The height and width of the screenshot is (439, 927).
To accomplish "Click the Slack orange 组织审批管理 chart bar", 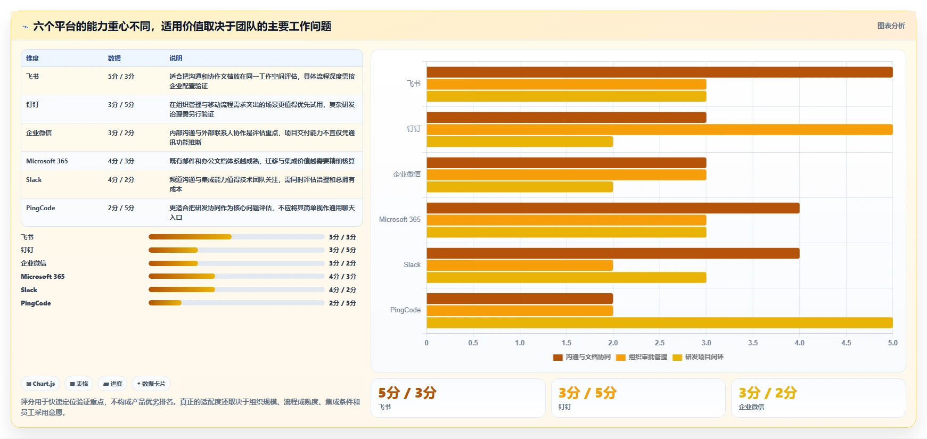I will pos(520,265).
